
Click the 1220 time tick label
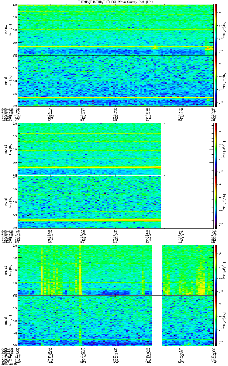click(50, 362)
